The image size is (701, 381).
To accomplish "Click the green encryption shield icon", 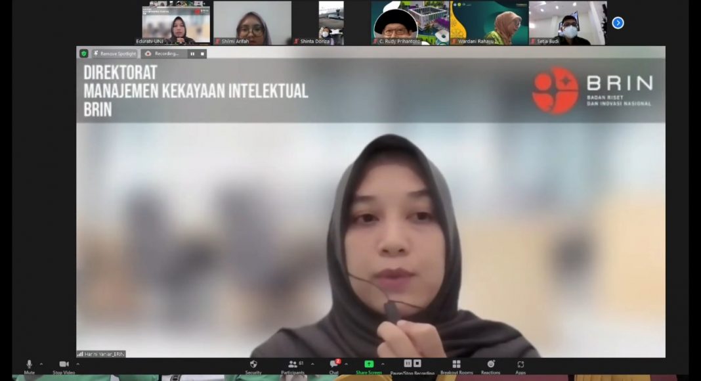I will (x=84, y=54).
